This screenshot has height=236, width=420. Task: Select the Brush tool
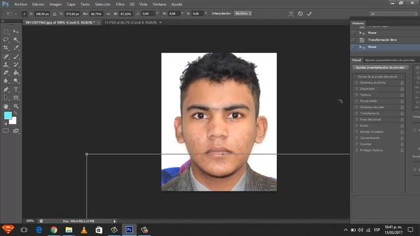(x=16, y=56)
